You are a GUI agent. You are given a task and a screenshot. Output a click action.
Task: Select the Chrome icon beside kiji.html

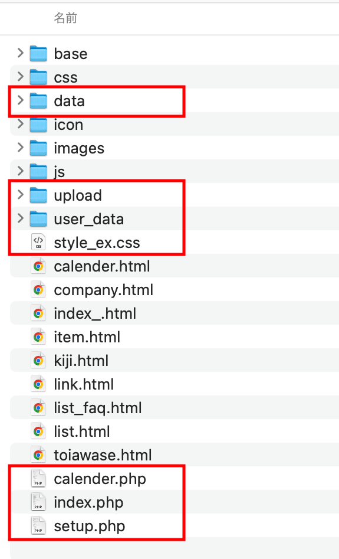(x=38, y=361)
